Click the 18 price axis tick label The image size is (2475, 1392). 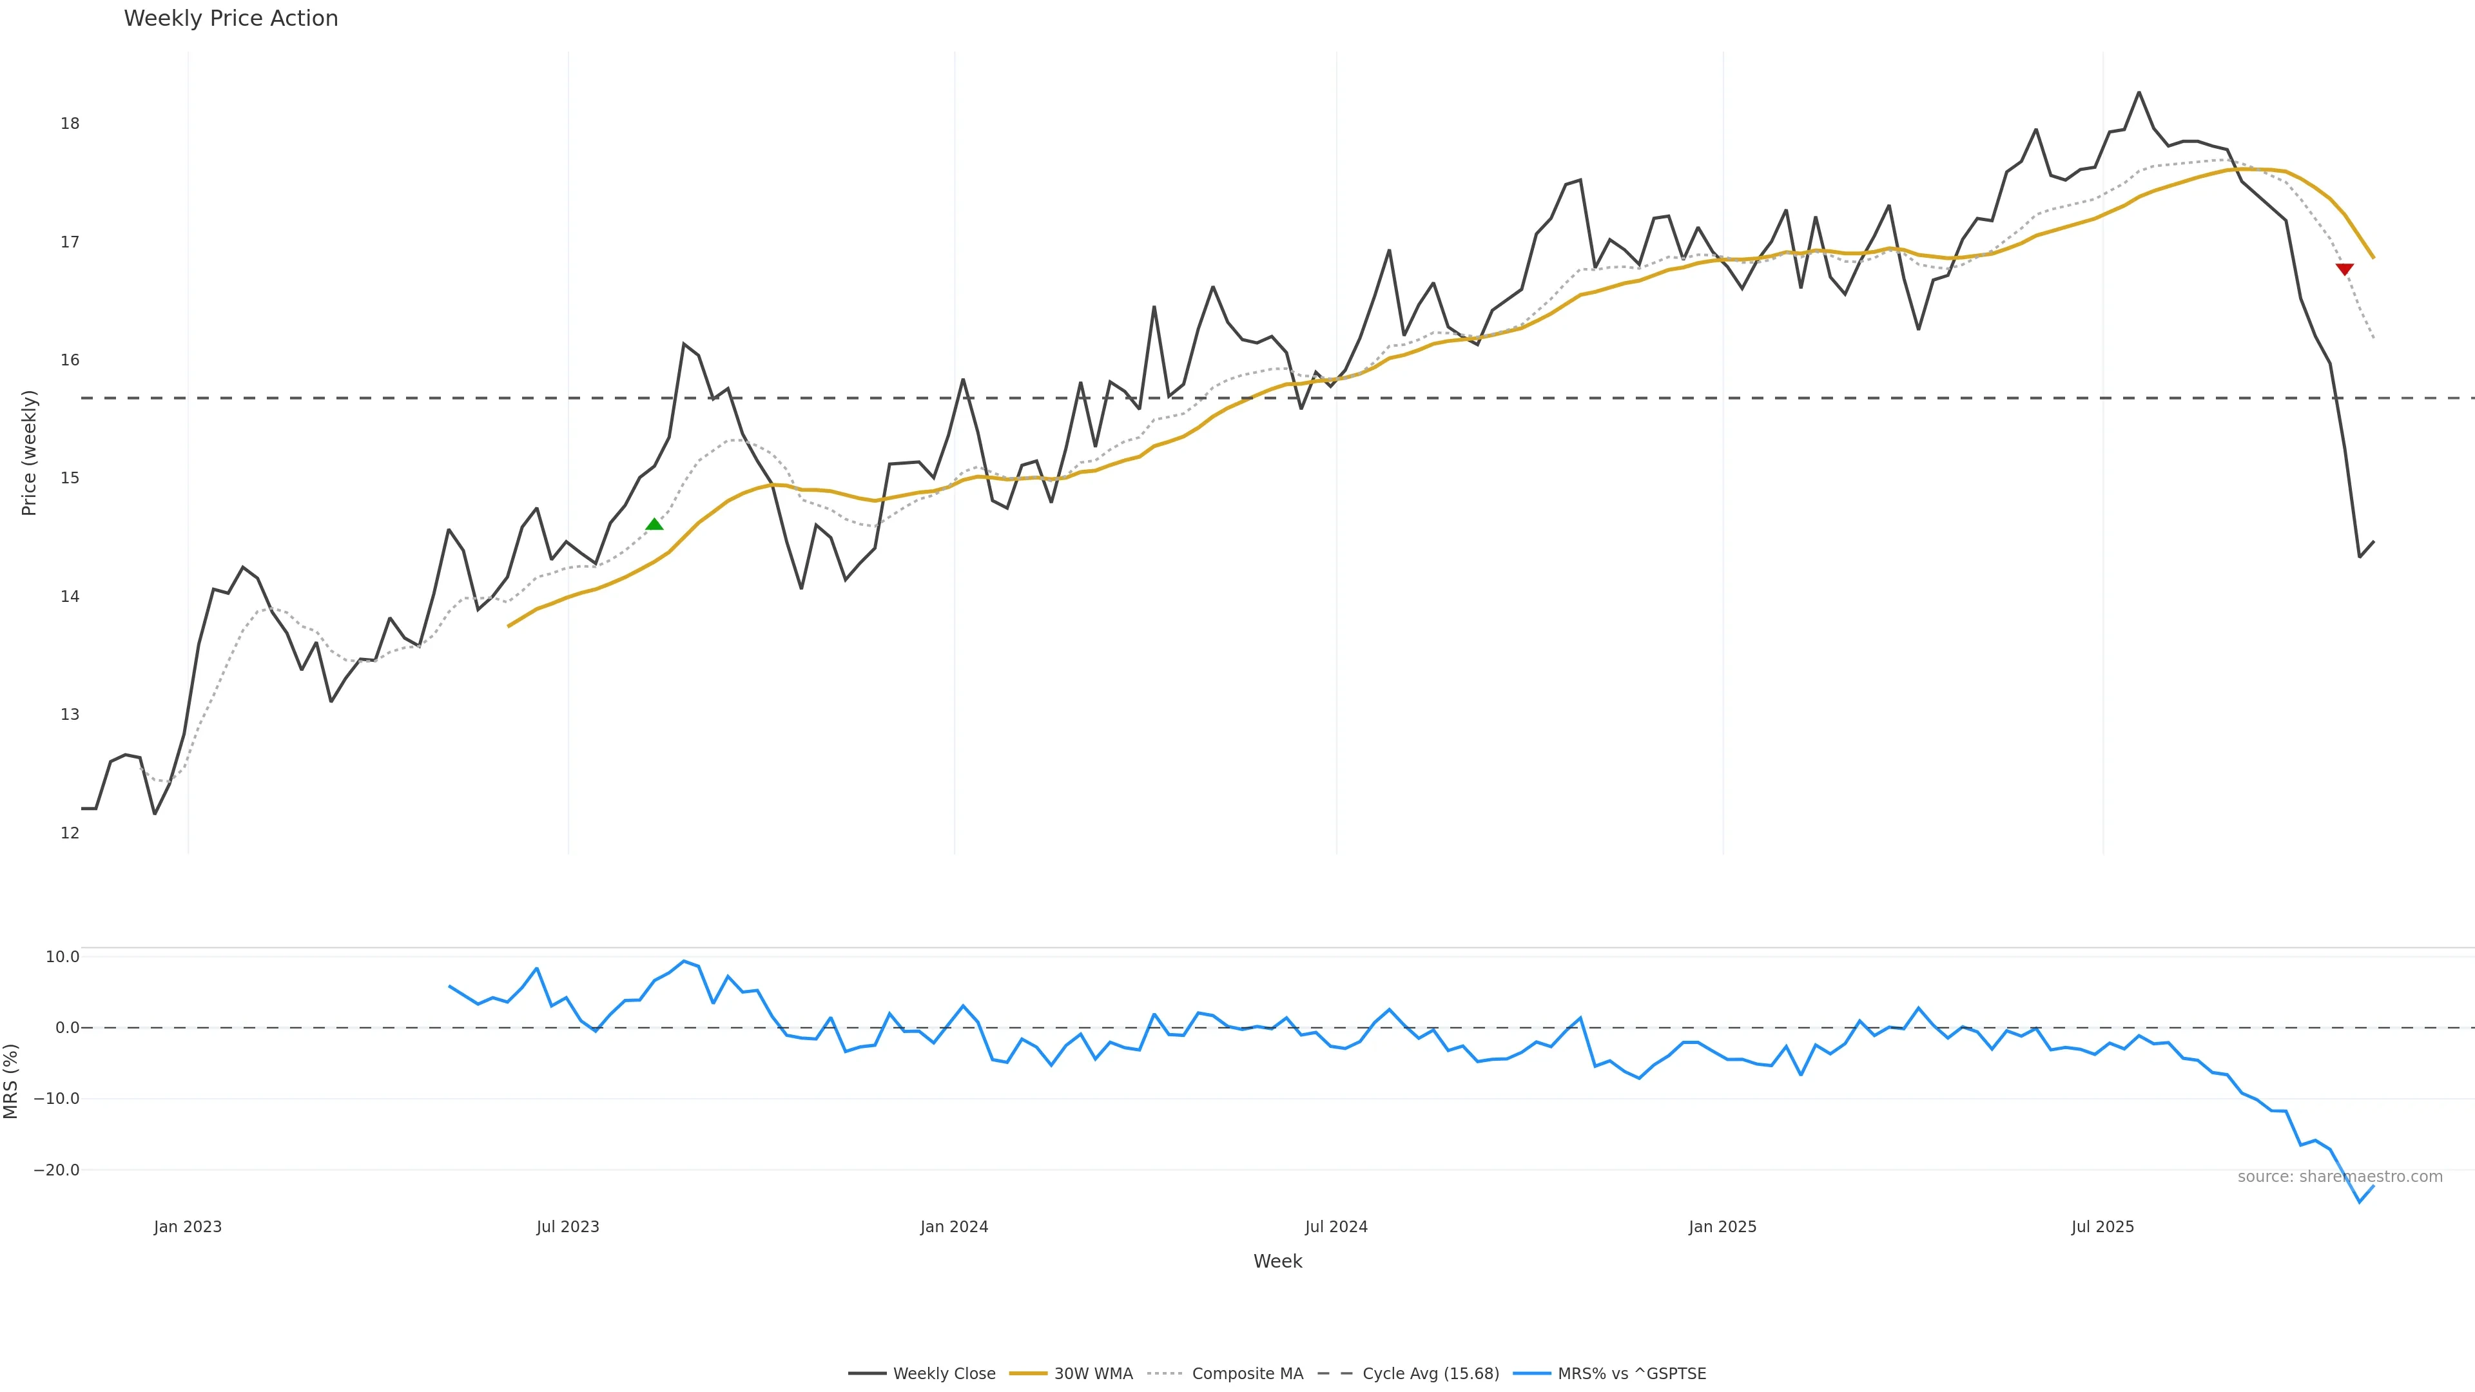point(69,124)
